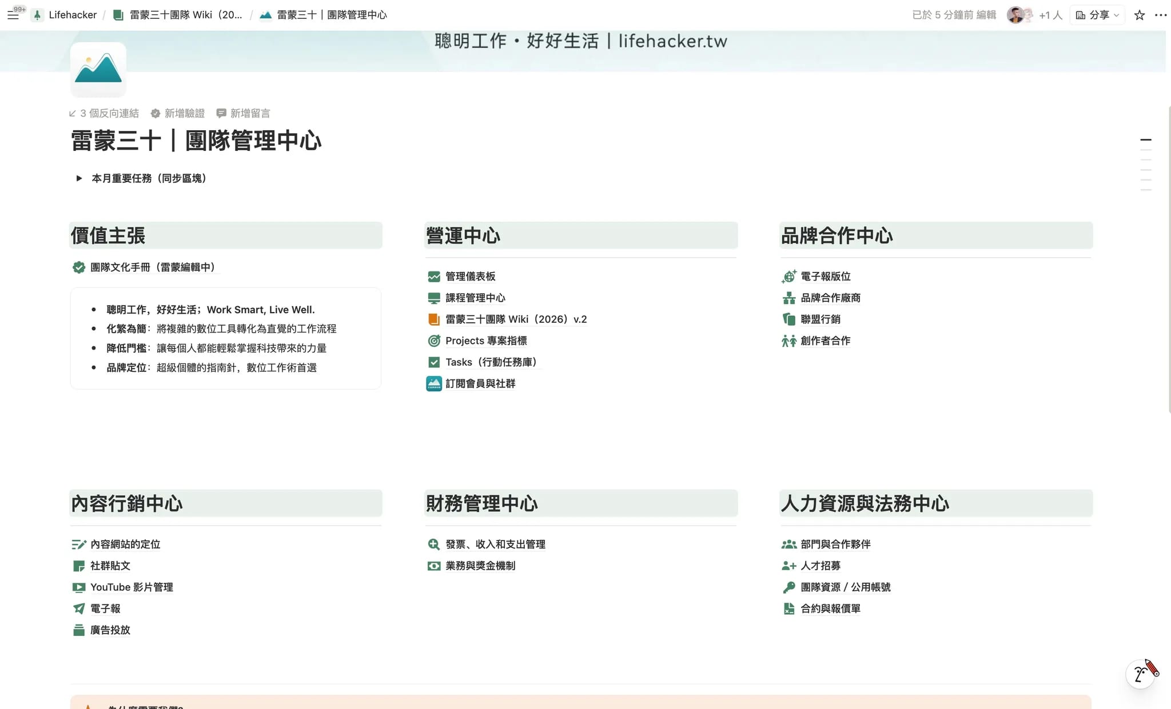Open the sidebar hamburger with 99+ badge

click(x=14, y=14)
